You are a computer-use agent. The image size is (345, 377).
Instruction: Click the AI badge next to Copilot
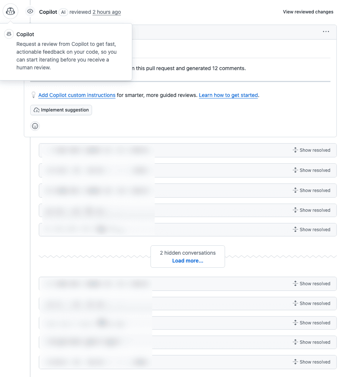(x=63, y=12)
